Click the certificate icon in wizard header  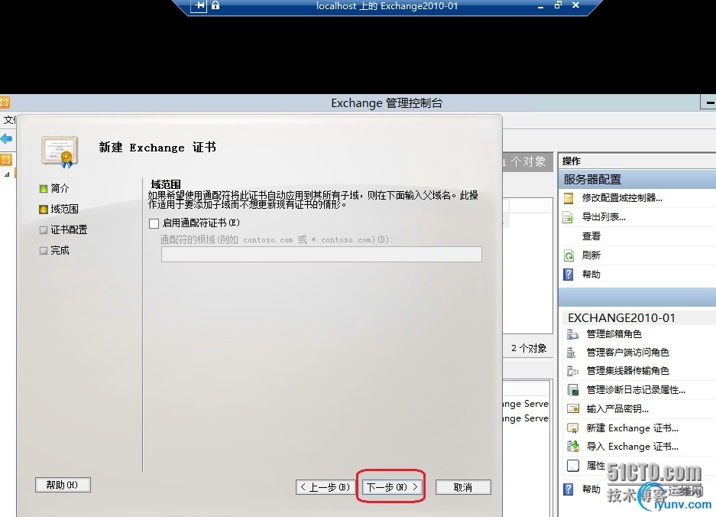pos(60,151)
